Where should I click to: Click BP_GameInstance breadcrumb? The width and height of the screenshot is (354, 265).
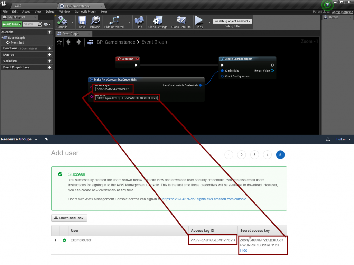click(x=116, y=42)
